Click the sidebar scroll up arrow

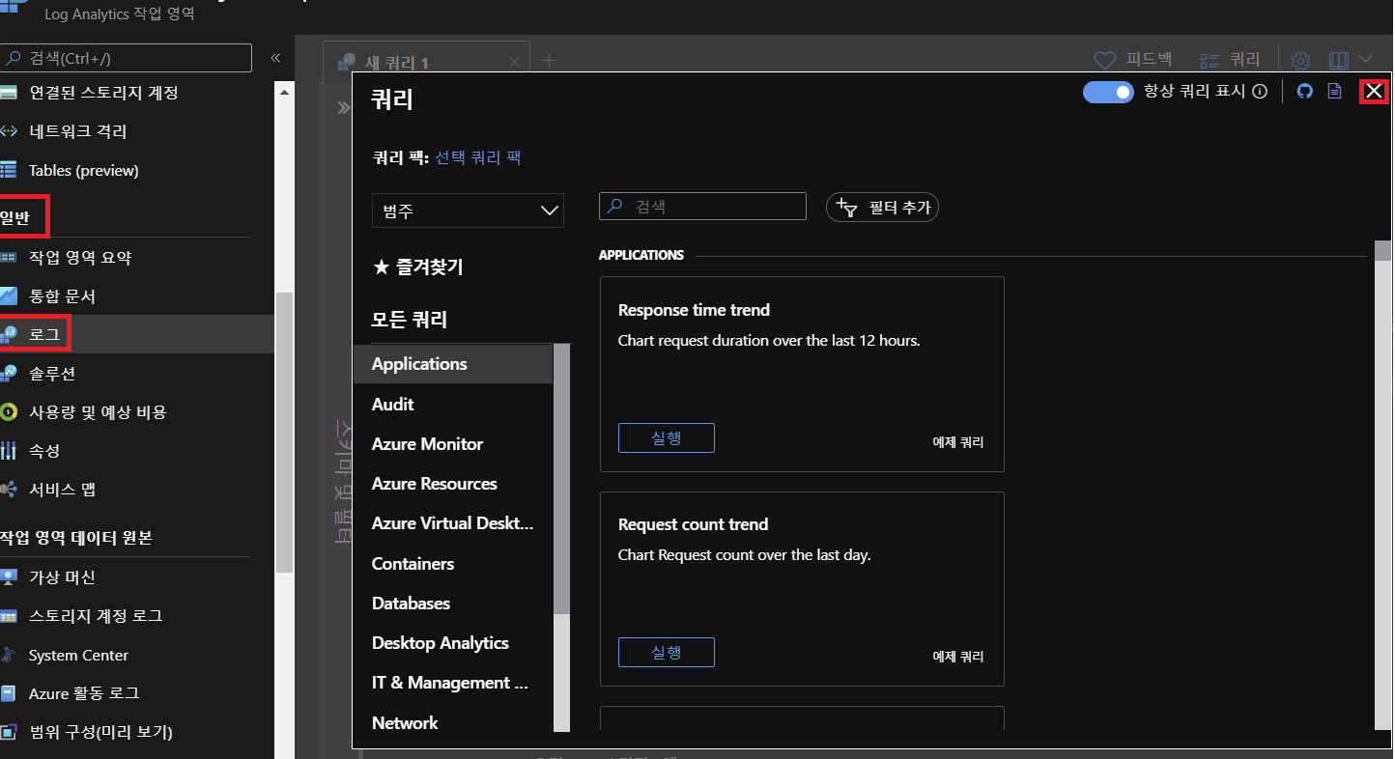(x=284, y=92)
